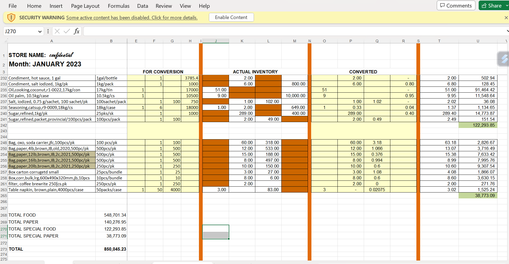Select the "Bag,paper,12lb,brown,JB,2c,2021,500pc/pk" cell
This screenshot has width=509, height=264.
pos(52,154)
